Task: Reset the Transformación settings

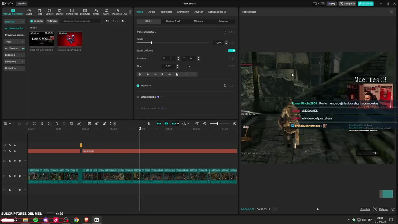Action: [x=225, y=32]
